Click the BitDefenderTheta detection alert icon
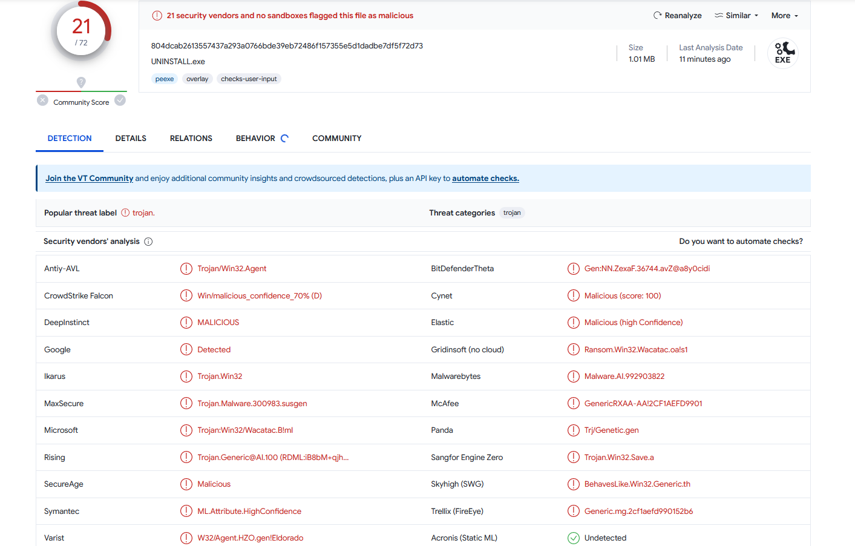The height and width of the screenshot is (546, 855). [x=574, y=269]
